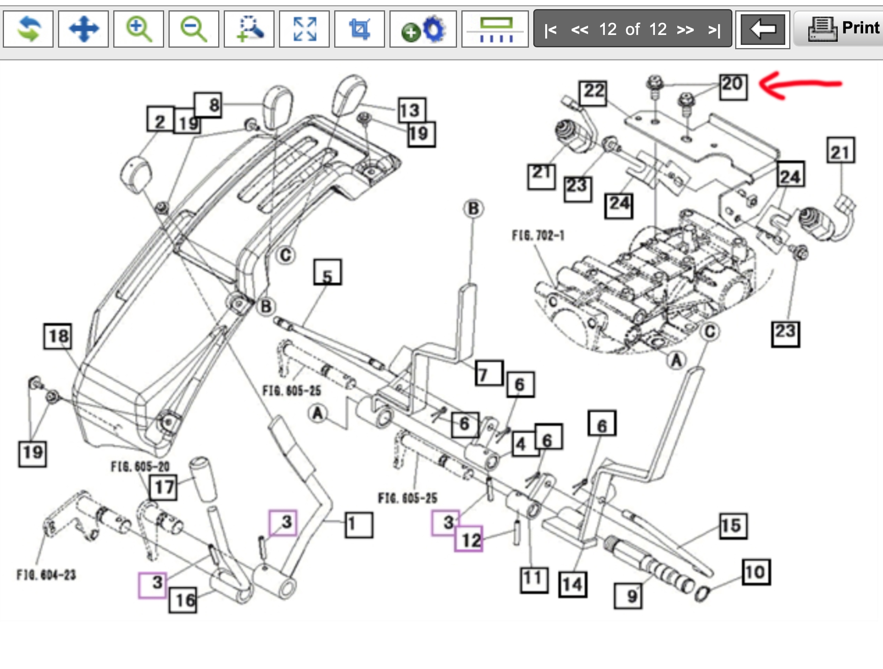The width and height of the screenshot is (883, 669).
Task: Click the purple-highlighted callout 12
Action: 469,539
